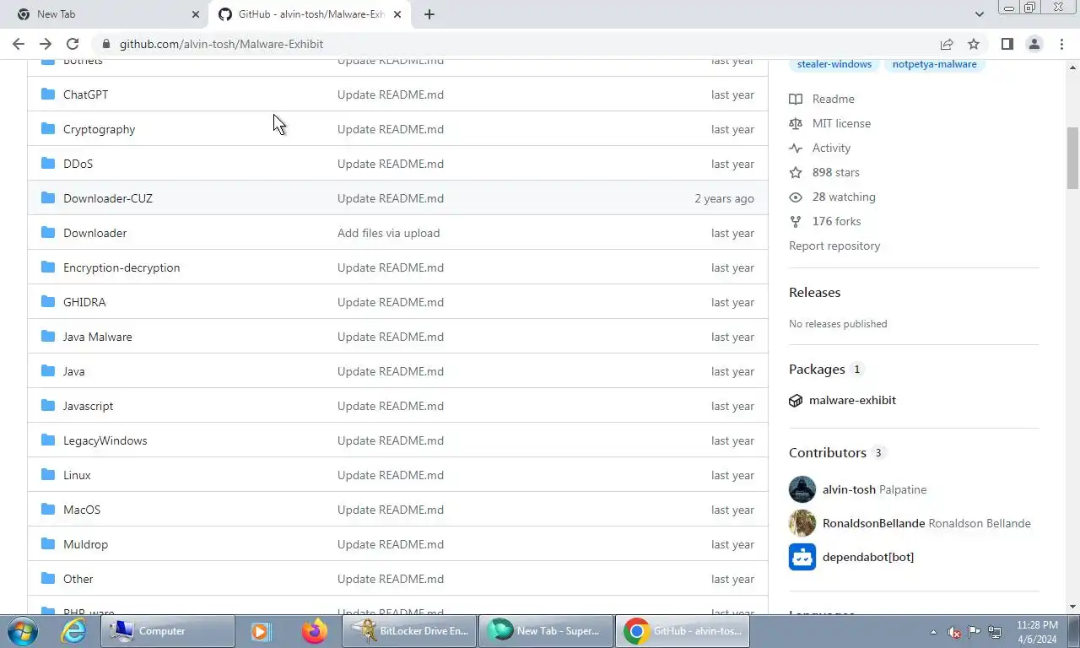Go forward with the browser forward arrow
This screenshot has width=1080, height=648.
click(46, 44)
